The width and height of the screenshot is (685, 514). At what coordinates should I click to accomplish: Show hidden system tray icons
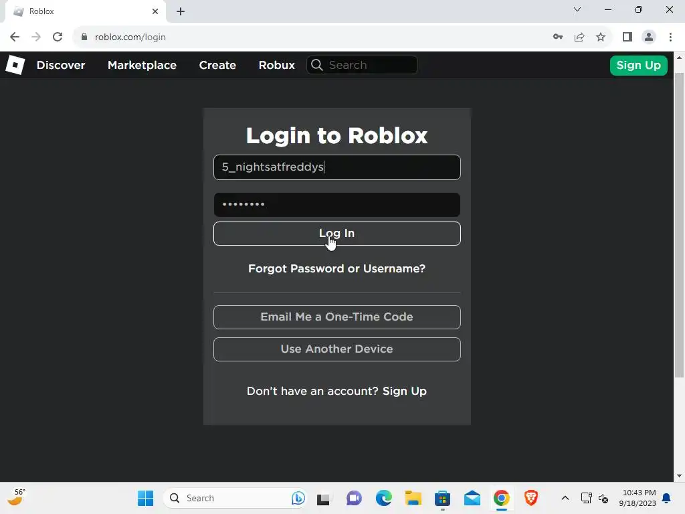[565, 498]
